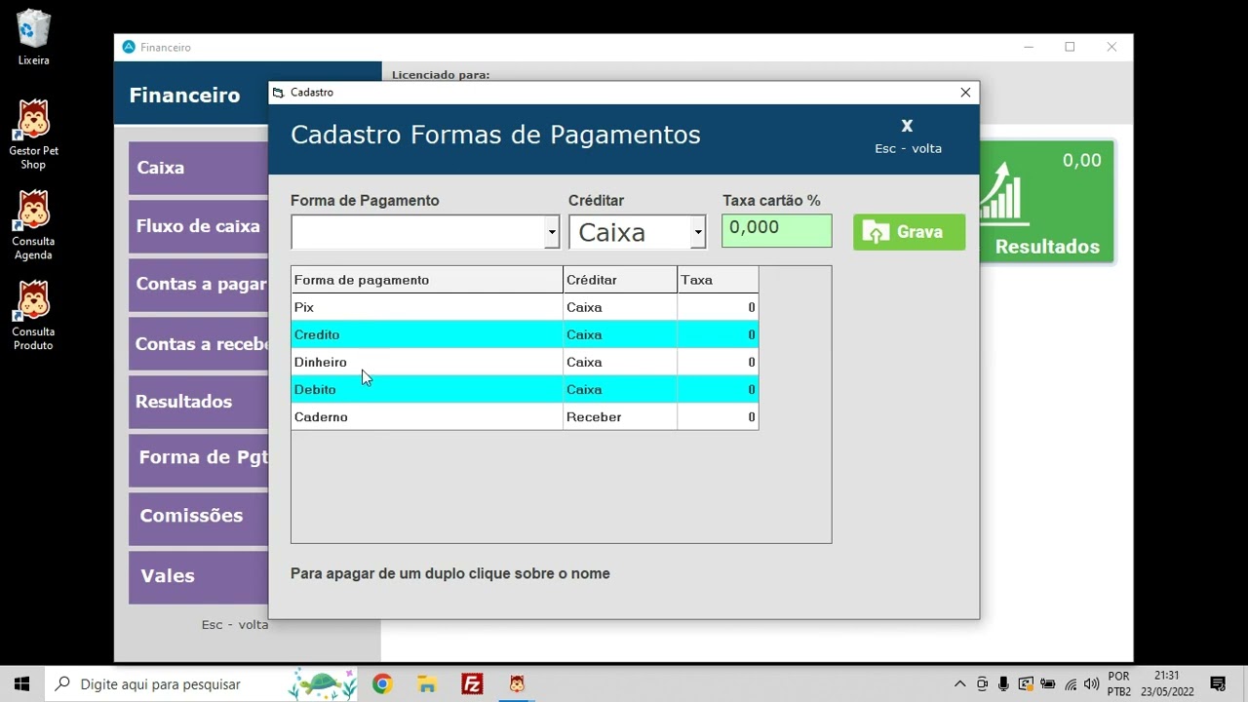Screen dimensions: 1248x702
Task: Click the camera meet-now tray icon
Action: 982,683
